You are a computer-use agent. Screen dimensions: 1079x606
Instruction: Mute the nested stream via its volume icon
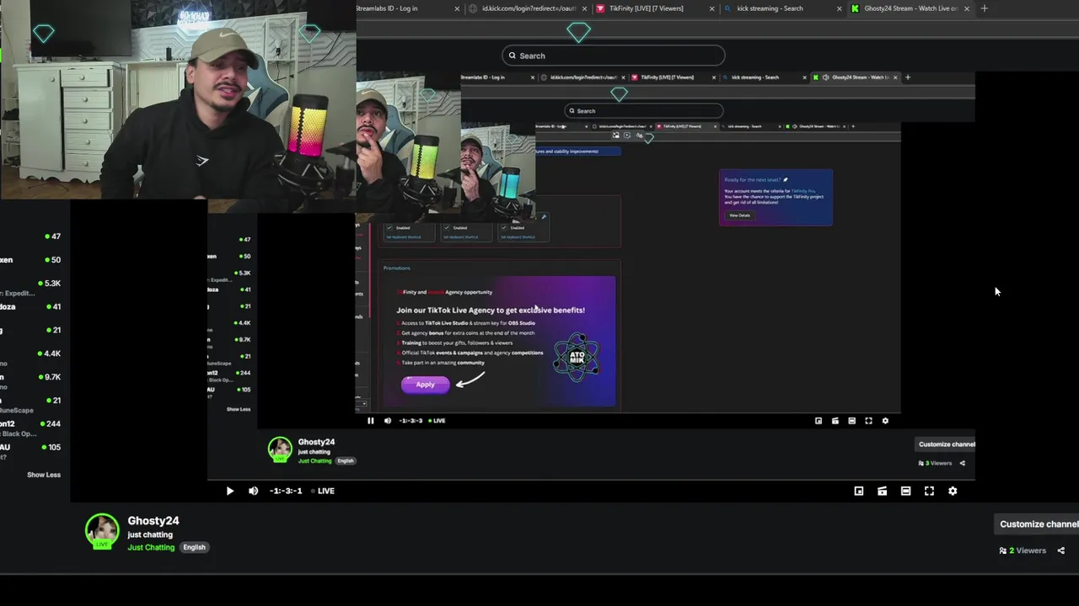(388, 421)
